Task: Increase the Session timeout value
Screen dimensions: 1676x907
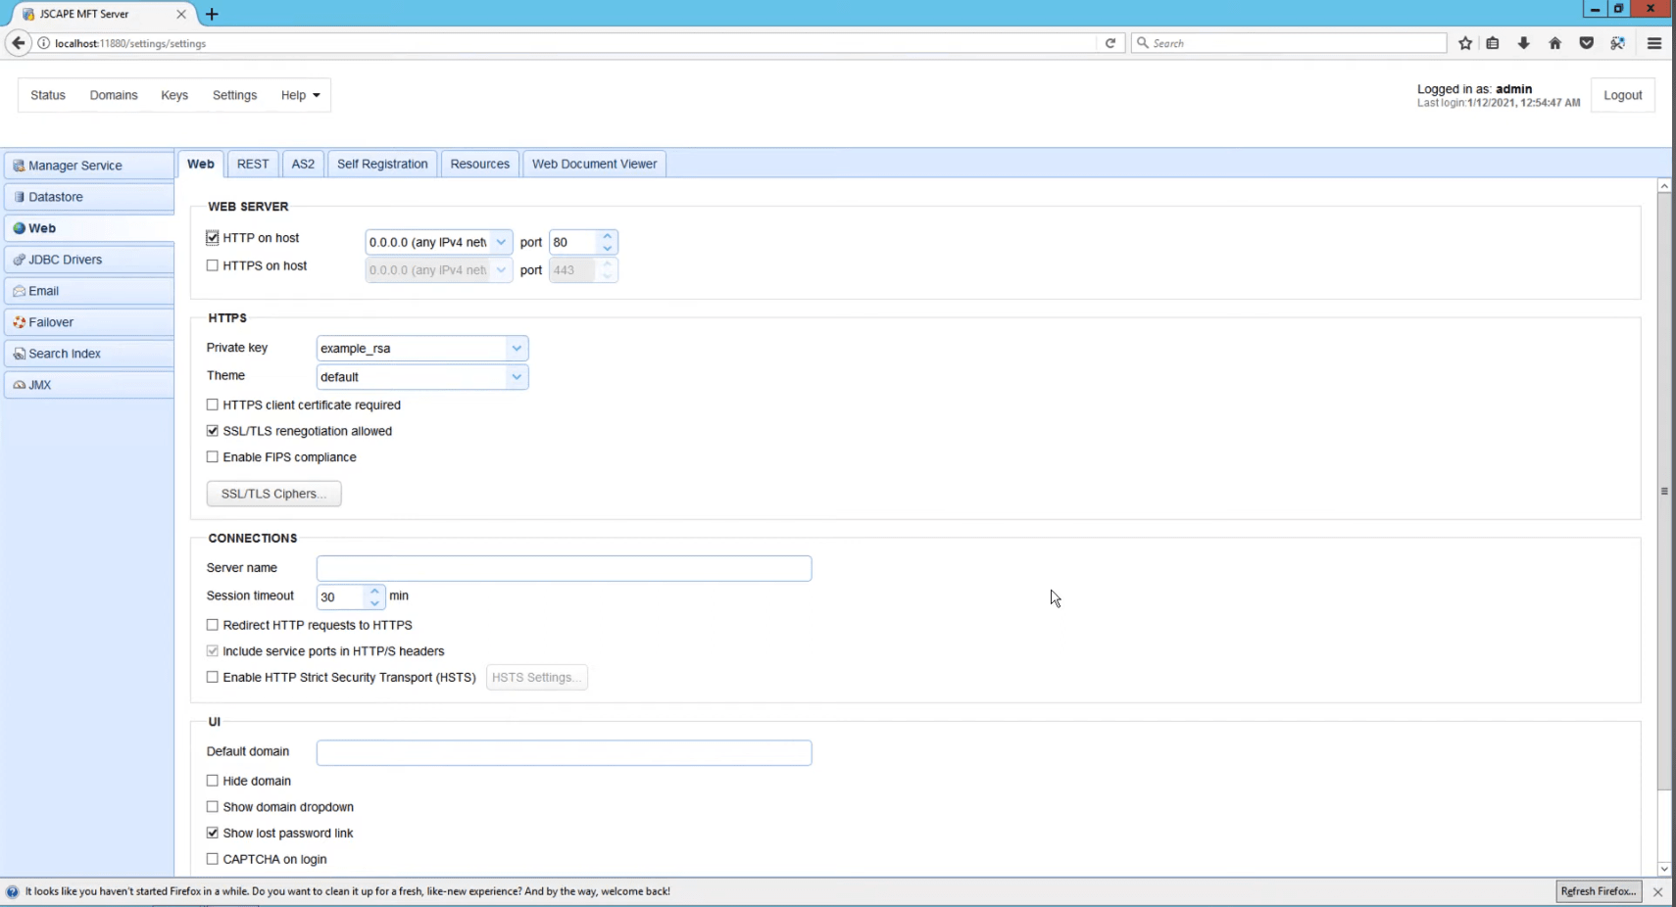Action: [374, 591]
